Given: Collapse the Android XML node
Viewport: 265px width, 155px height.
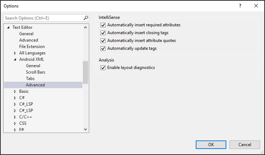Looking at the screenshot, I should pyautogui.click(x=15, y=59).
